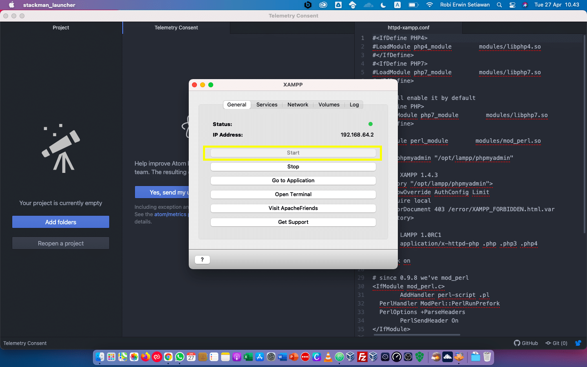The image size is (587, 367).
Task: Open the Siri menu bar icon
Action: pyautogui.click(x=525, y=5)
